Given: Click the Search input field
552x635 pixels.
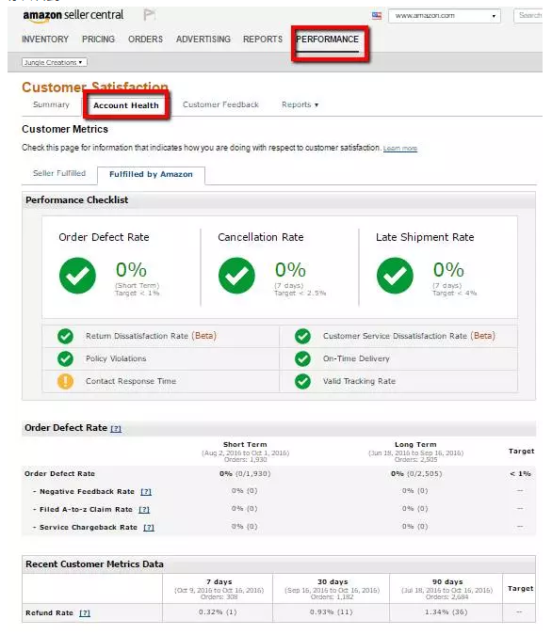Looking at the screenshot, I should pyautogui.click(x=528, y=16).
